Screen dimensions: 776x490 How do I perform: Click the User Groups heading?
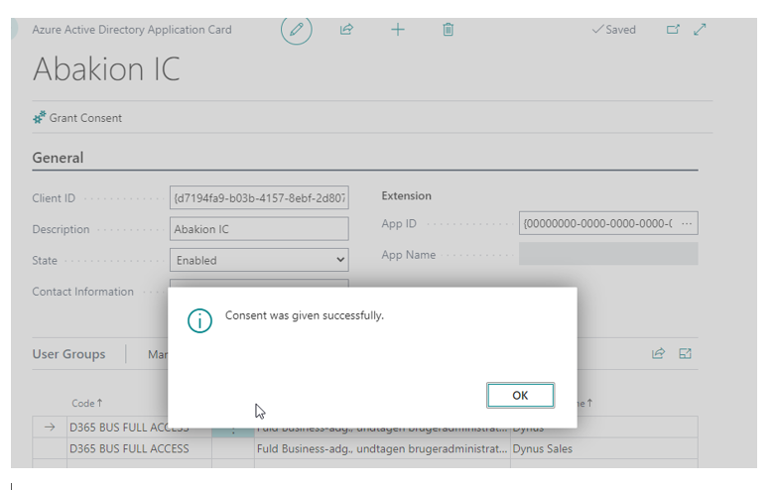(68, 354)
